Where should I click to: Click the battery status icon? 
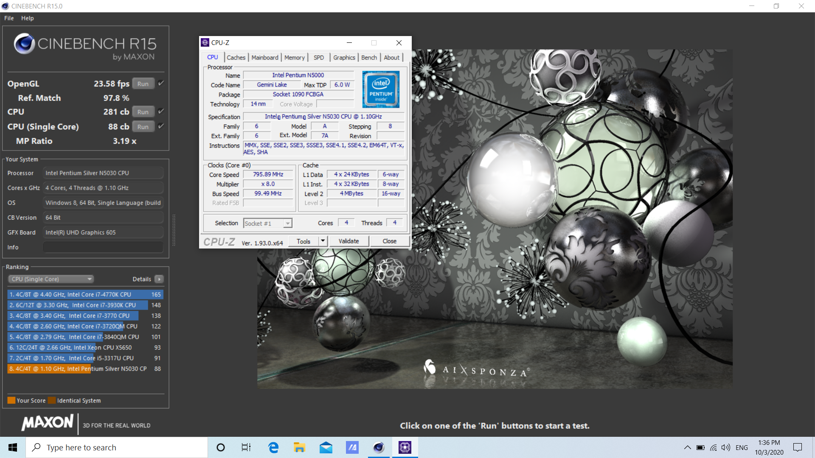tap(700, 447)
